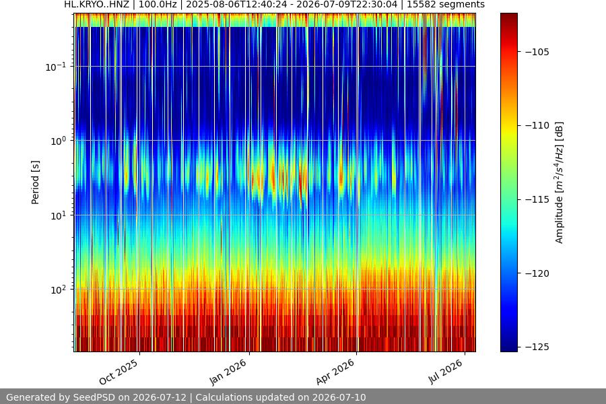Click the −105 colorbar tick label
The image size is (606, 404).
point(537,52)
